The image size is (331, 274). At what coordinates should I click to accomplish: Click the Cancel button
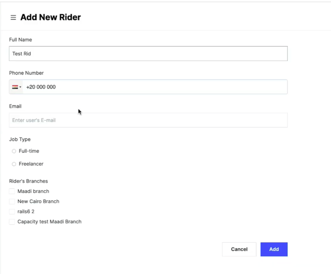point(239,249)
